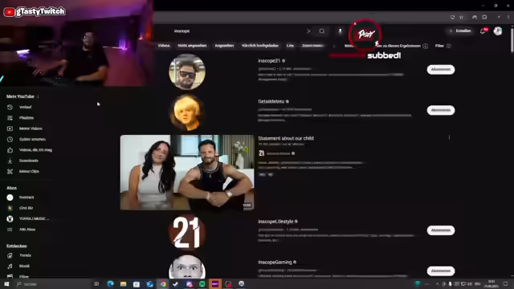Open the notifications bell
The image size is (514, 289).
coord(483,31)
